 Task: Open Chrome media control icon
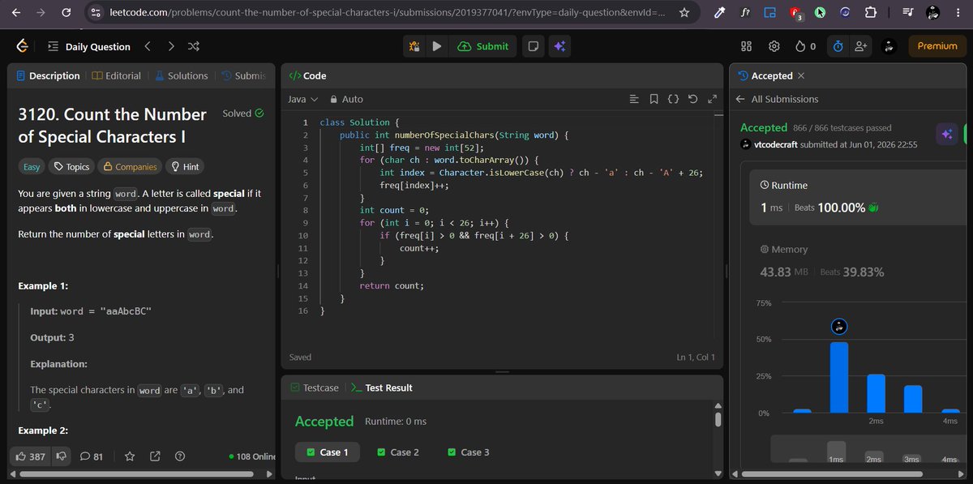pyautogui.click(x=907, y=13)
